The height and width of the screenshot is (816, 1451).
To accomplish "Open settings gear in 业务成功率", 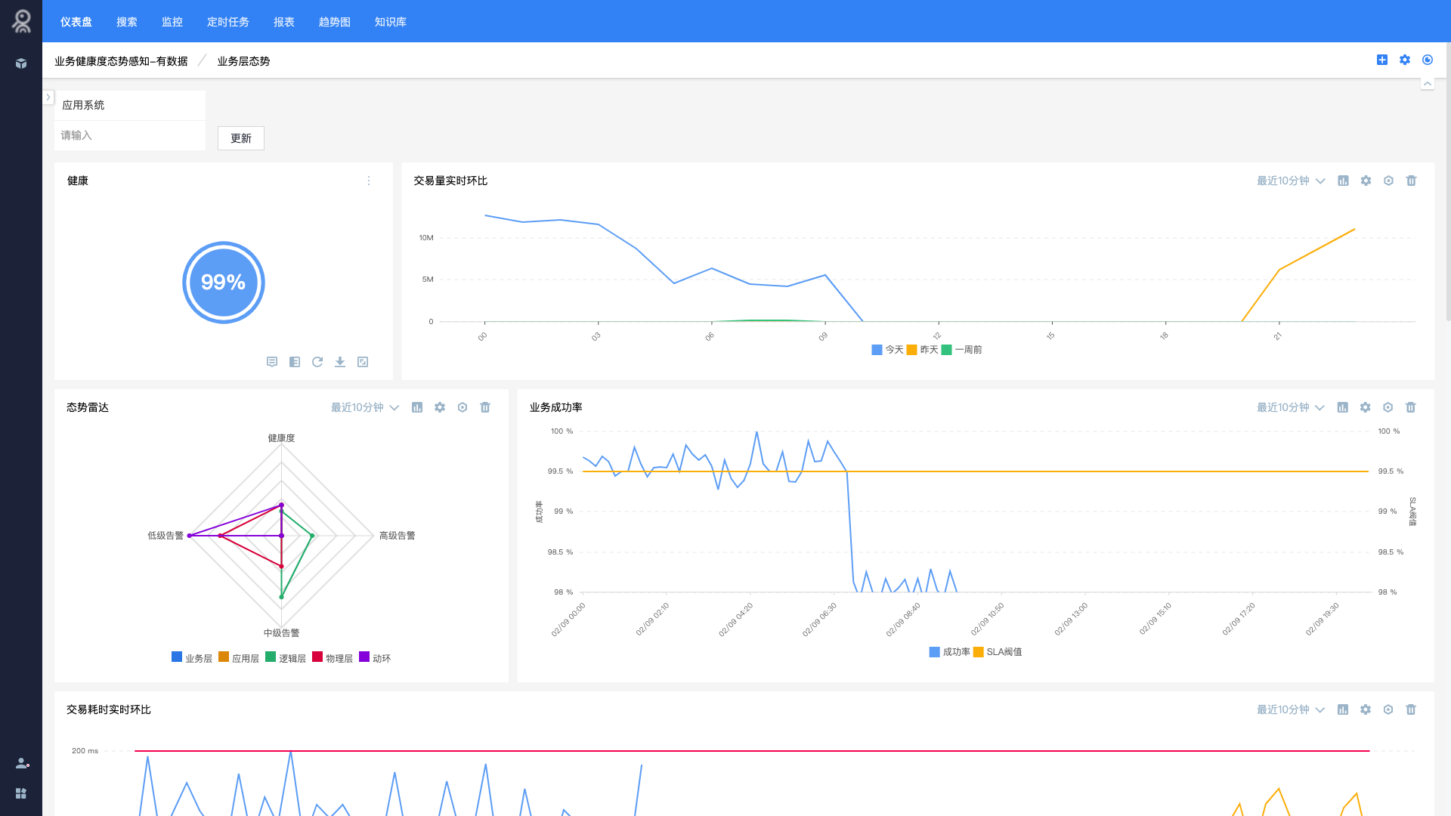I will pyautogui.click(x=1365, y=407).
